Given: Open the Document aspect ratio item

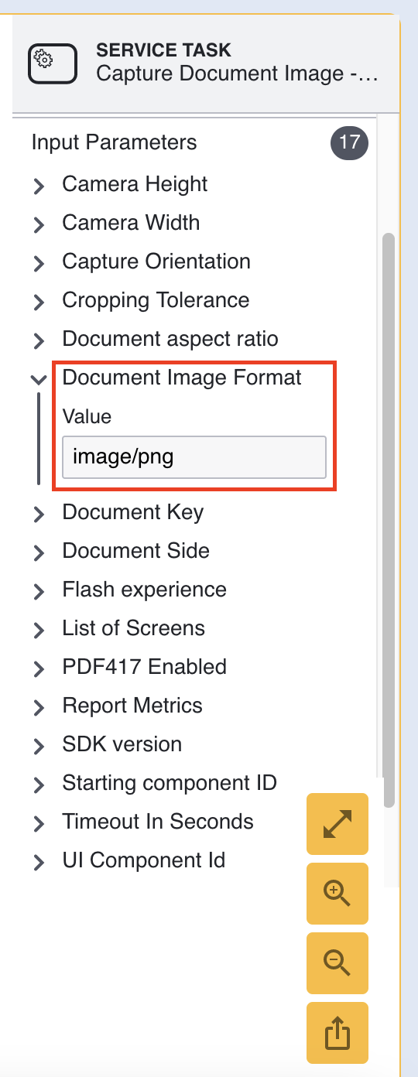Looking at the screenshot, I should tap(170, 339).
